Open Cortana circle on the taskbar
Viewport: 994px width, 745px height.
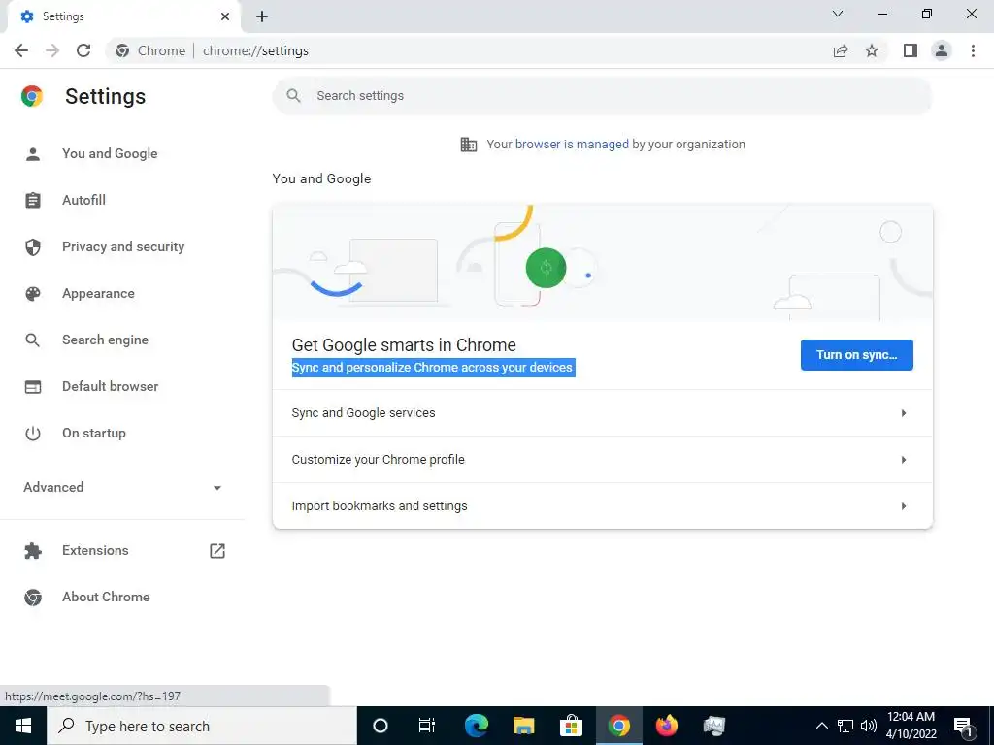[381, 726]
